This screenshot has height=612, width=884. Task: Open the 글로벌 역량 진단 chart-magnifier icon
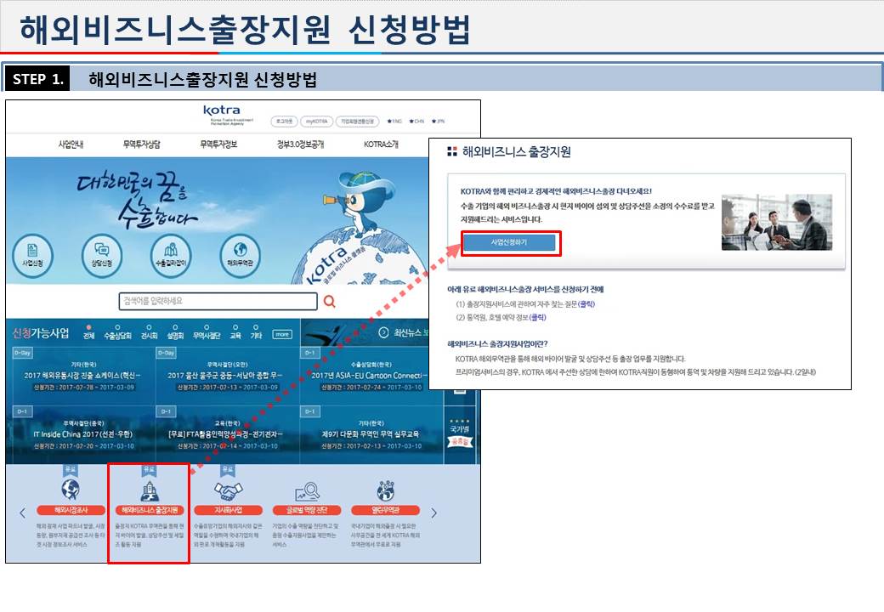(x=307, y=491)
